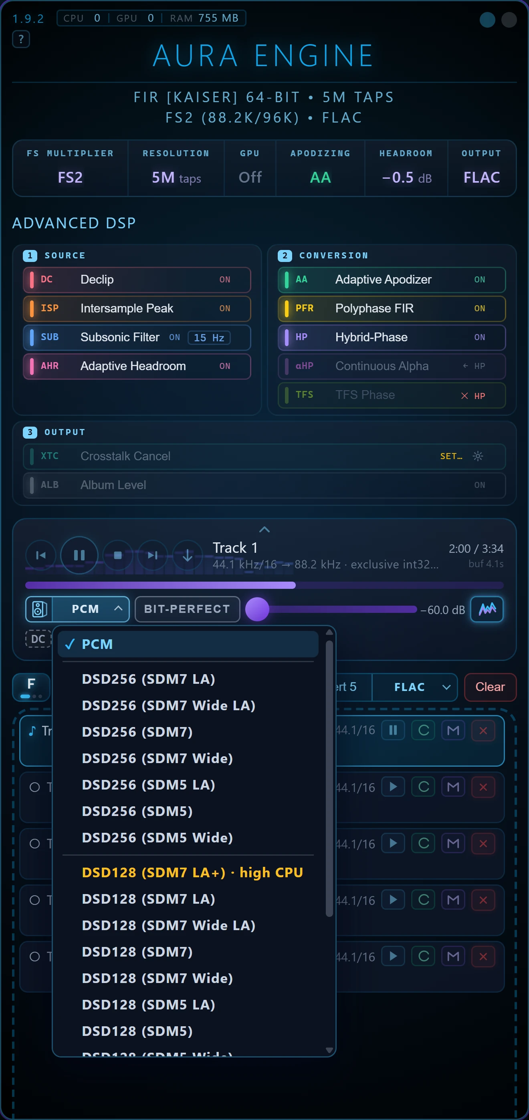Open the Resolution 5M taps selector

[x=176, y=168]
